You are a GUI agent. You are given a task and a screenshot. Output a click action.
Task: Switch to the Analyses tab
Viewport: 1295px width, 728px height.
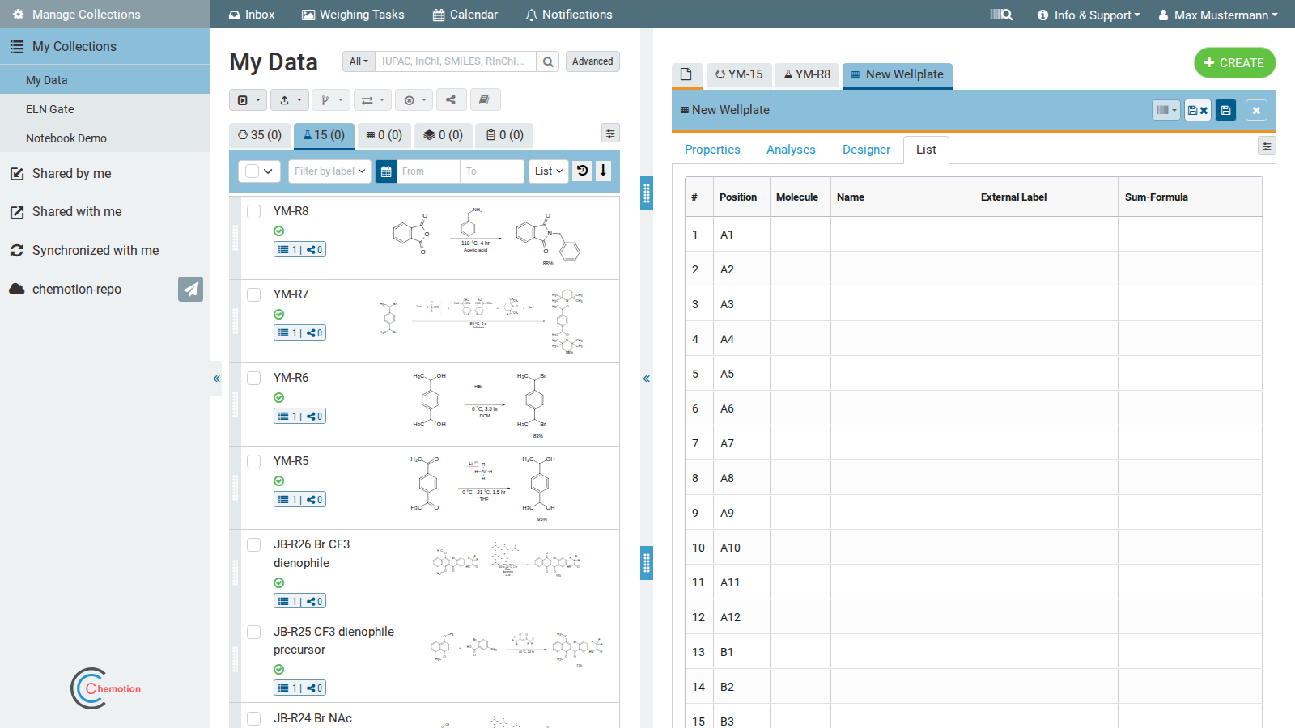[791, 150]
